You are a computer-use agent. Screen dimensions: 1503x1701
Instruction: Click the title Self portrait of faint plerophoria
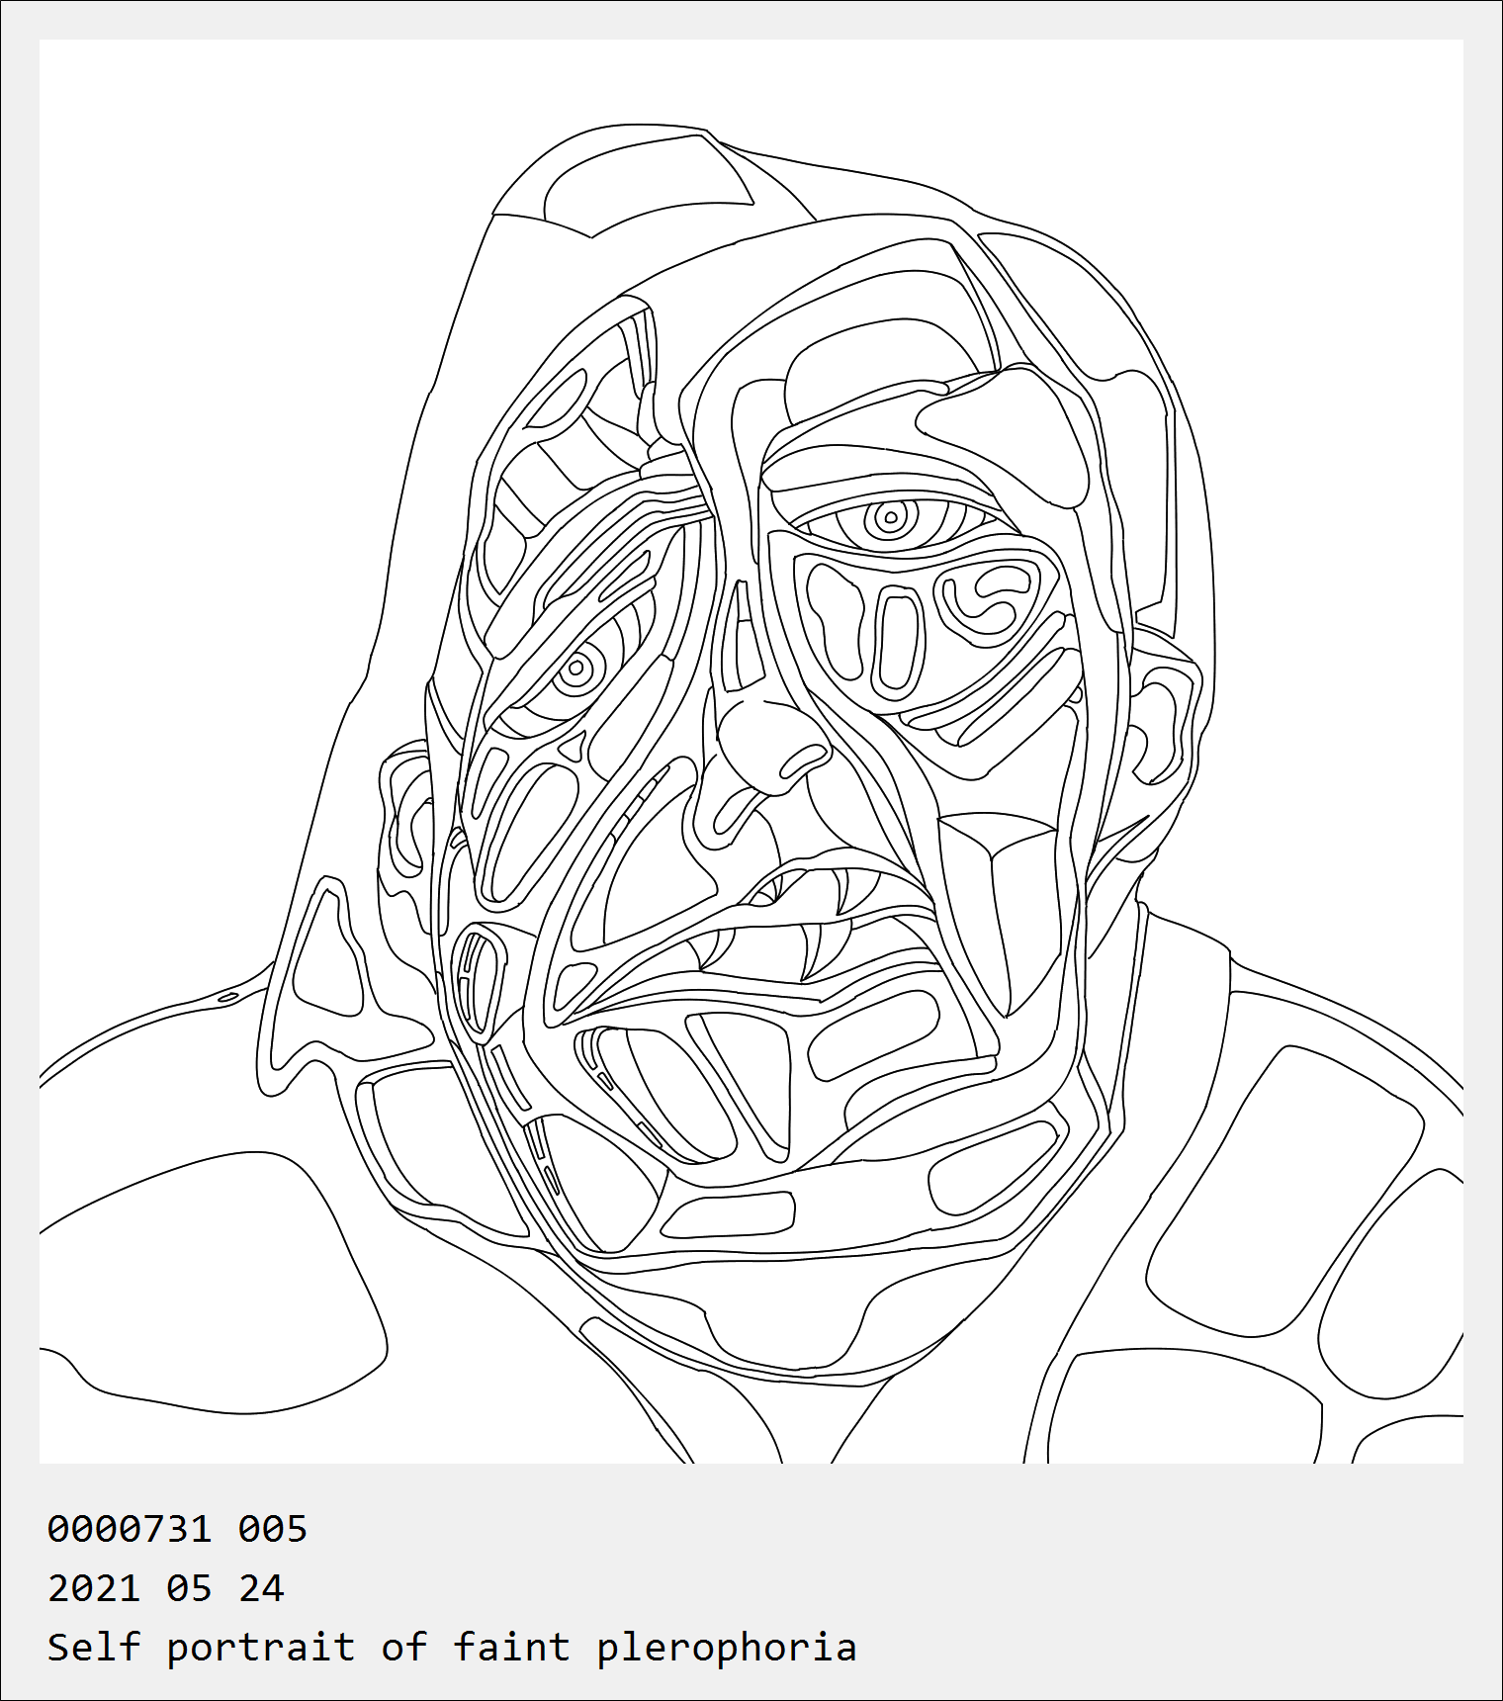click(452, 1648)
